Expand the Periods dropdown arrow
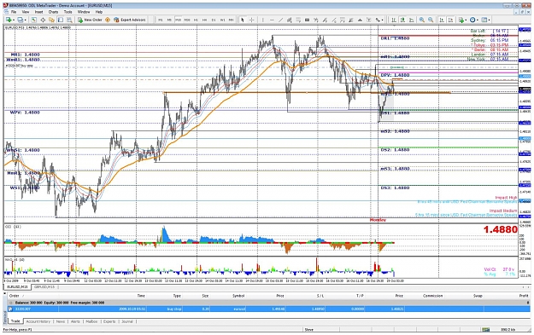 (x=478, y=20)
